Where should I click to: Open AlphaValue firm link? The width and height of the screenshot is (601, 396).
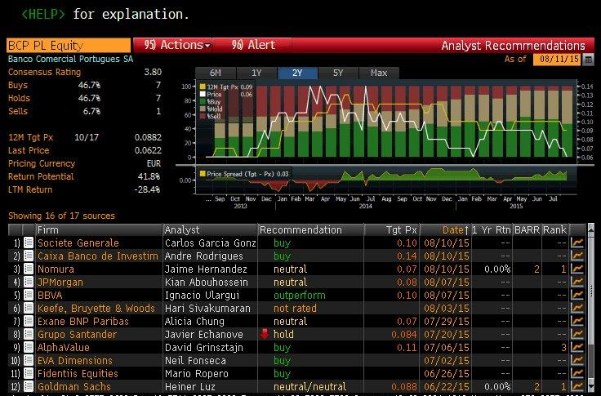pyautogui.click(x=63, y=348)
